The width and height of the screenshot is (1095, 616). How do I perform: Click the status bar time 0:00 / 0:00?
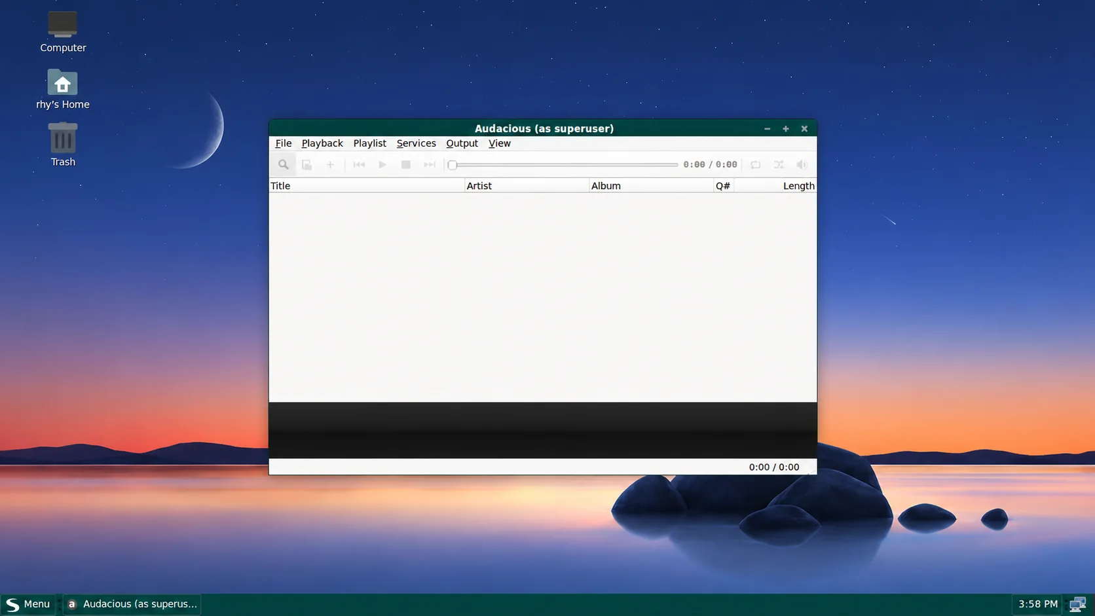pos(774,467)
